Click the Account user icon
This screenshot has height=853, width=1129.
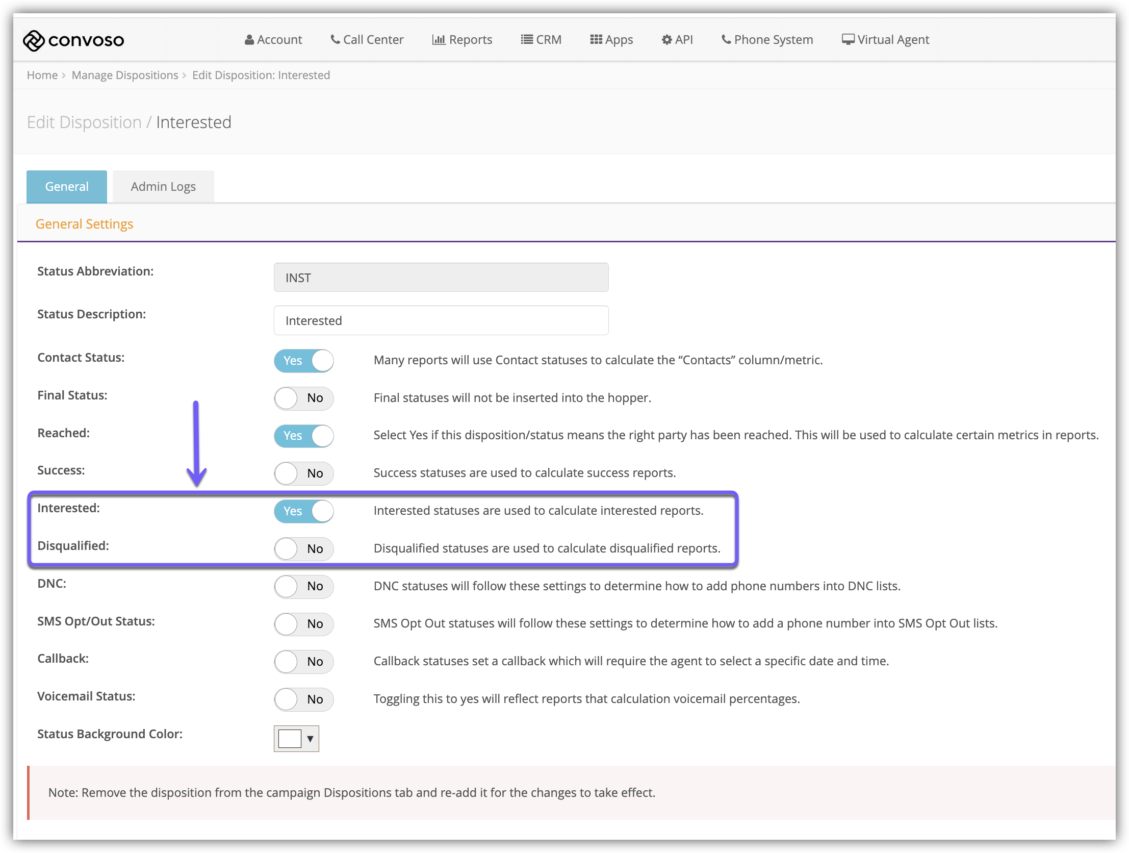(249, 40)
